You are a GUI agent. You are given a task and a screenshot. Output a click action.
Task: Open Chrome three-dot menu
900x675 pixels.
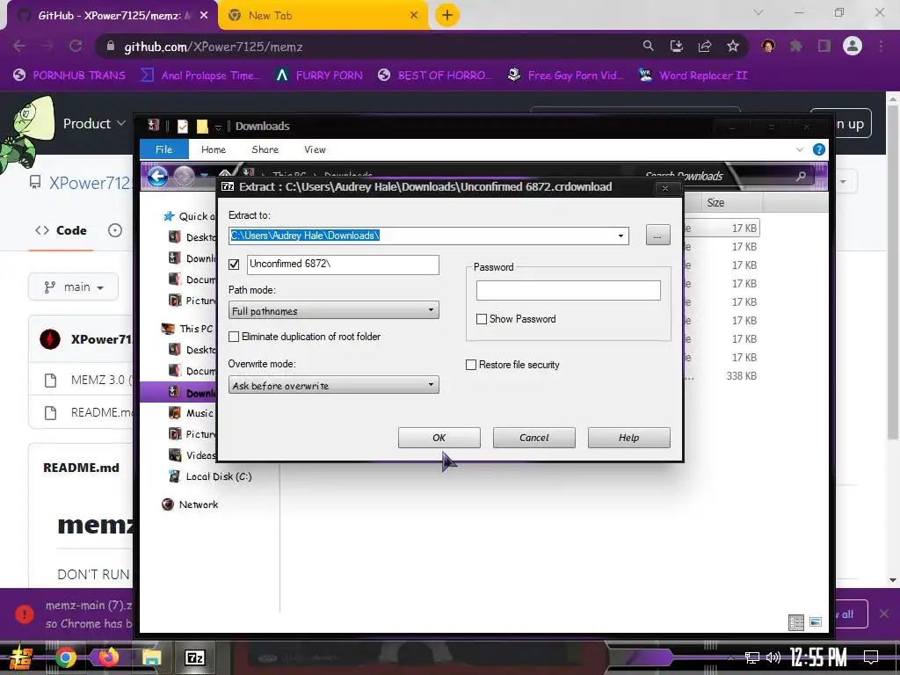[x=881, y=46]
